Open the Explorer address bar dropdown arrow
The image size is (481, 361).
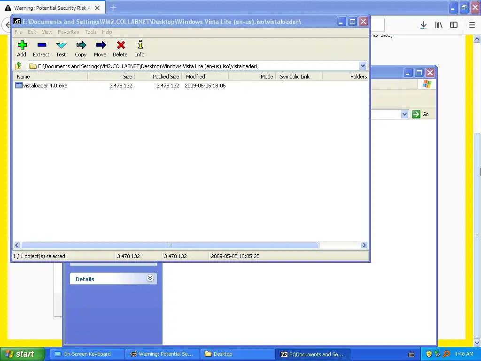(404, 114)
